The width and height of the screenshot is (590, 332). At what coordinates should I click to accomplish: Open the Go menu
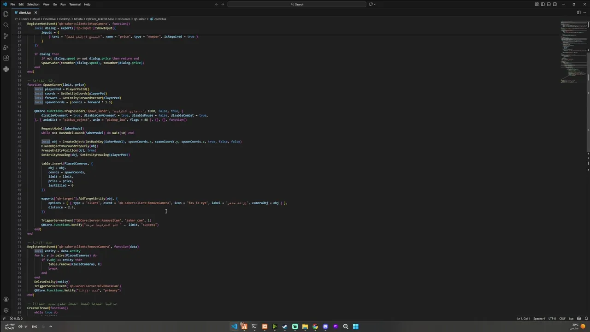click(55, 4)
